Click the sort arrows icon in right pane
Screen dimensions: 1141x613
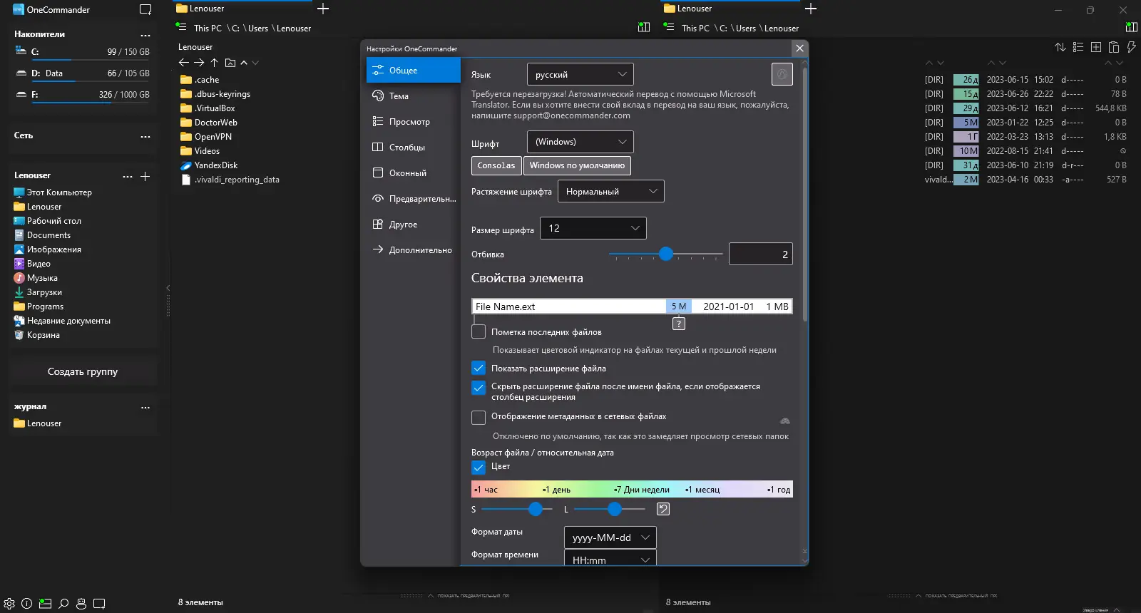(x=1060, y=47)
